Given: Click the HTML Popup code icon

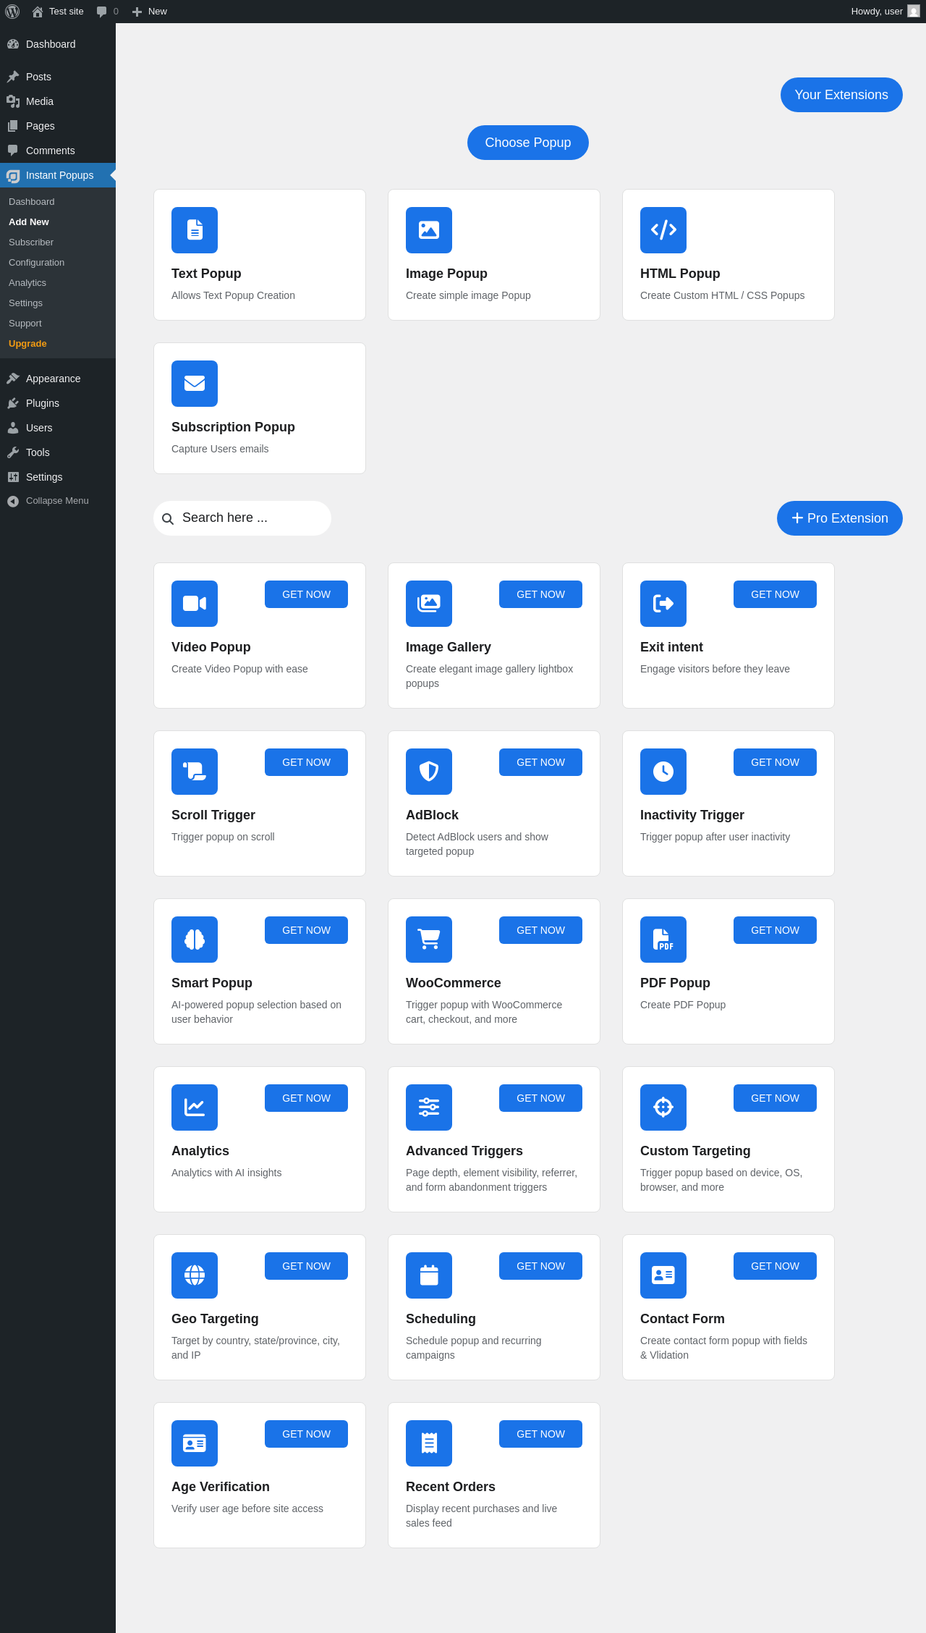Looking at the screenshot, I should 663,230.
